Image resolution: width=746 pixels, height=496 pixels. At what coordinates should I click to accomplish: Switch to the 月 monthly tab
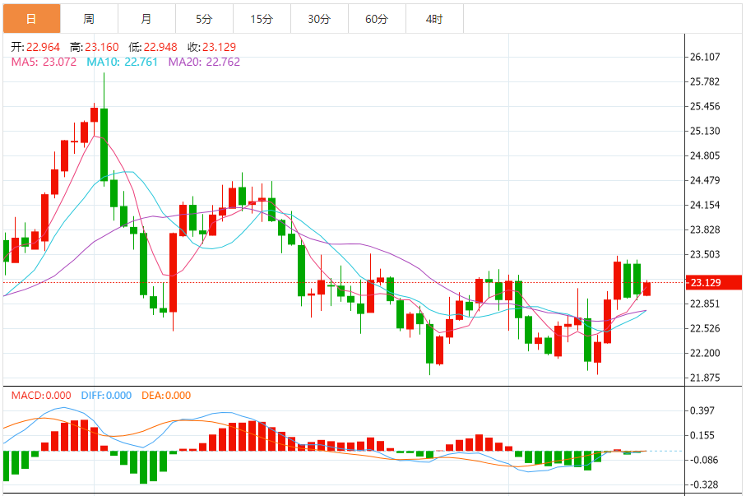pos(146,19)
